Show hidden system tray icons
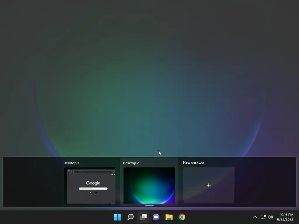Viewport: 299px width, 224px height. (255, 217)
